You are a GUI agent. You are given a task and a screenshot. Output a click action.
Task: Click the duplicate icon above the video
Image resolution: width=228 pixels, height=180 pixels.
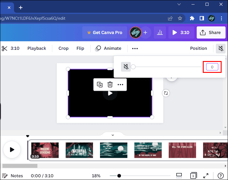click(x=100, y=85)
